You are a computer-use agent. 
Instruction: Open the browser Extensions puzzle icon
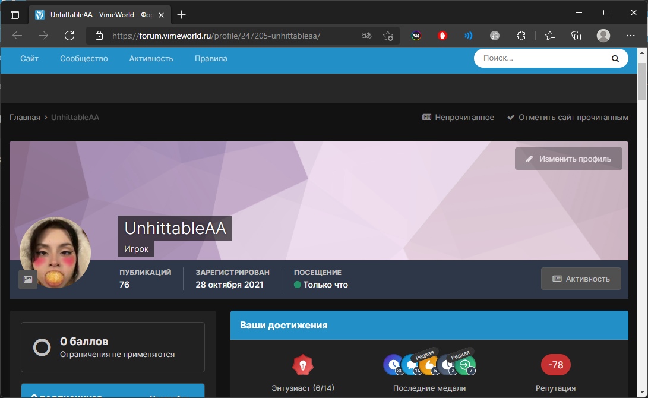[x=521, y=36]
